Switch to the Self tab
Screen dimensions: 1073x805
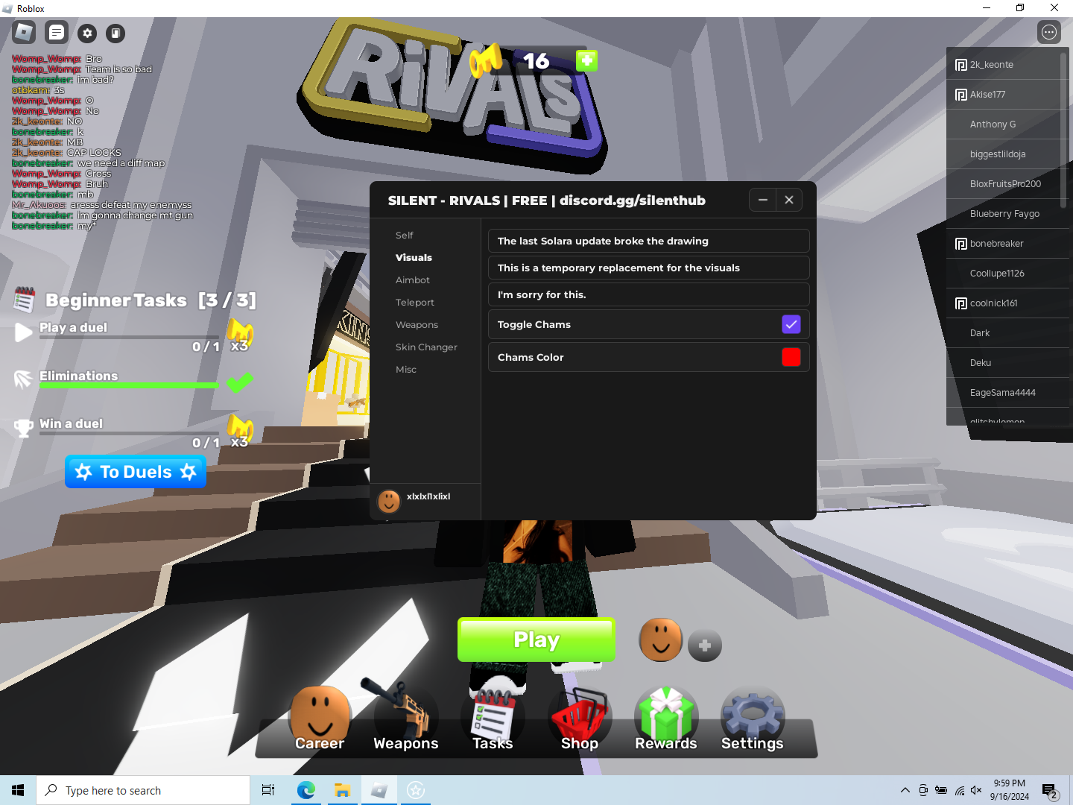(x=405, y=236)
